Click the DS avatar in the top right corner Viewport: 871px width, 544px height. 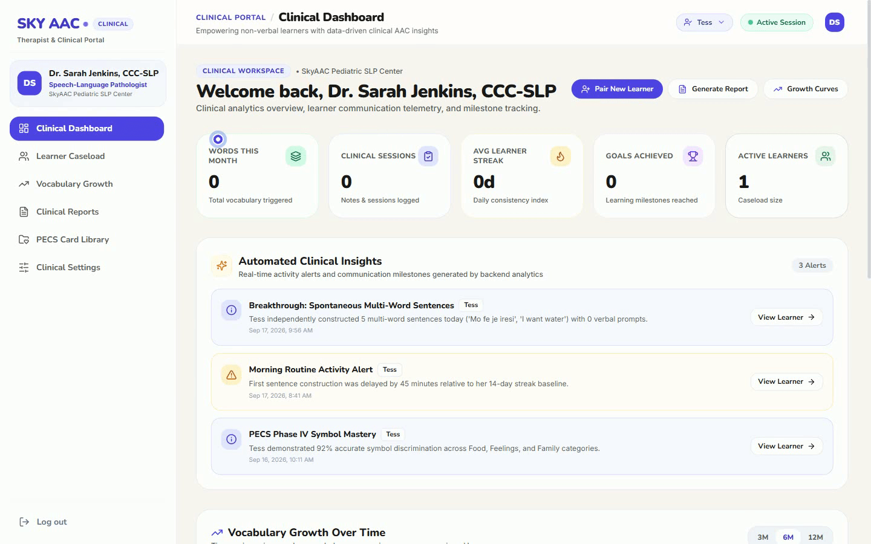click(835, 22)
